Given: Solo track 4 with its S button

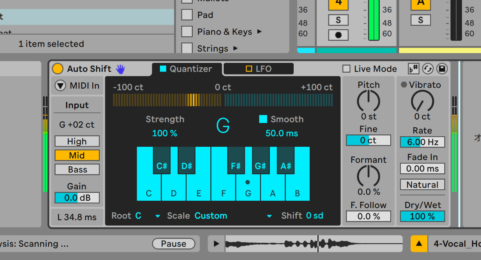Looking at the screenshot, I should (x=338, y=20).
